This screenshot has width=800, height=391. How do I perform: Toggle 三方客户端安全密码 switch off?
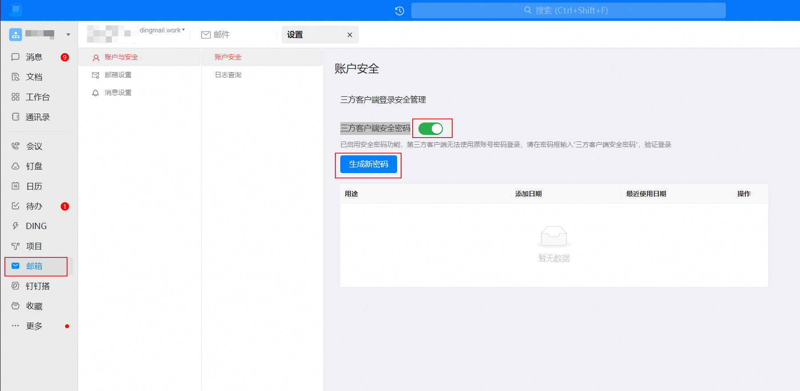coord(430,129)
